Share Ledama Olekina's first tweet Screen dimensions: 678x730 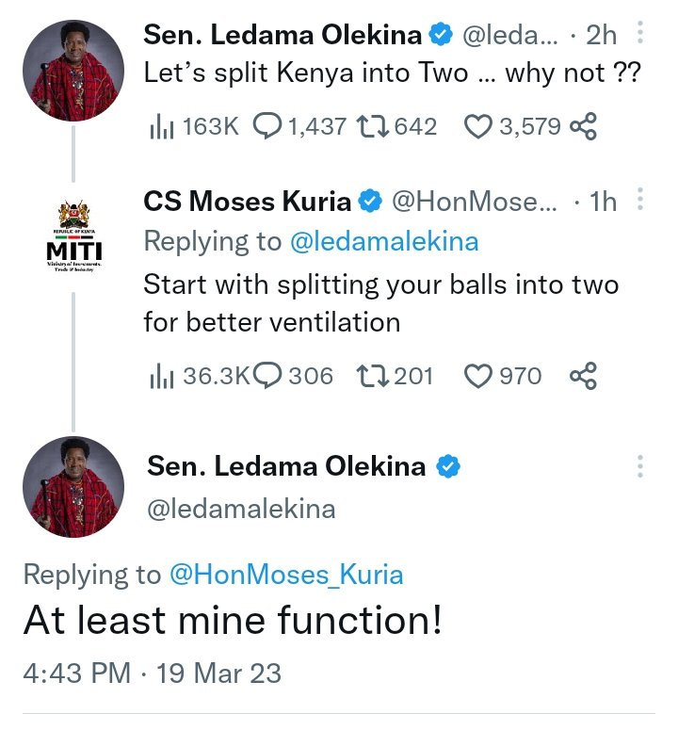click(x=584, y=126)
